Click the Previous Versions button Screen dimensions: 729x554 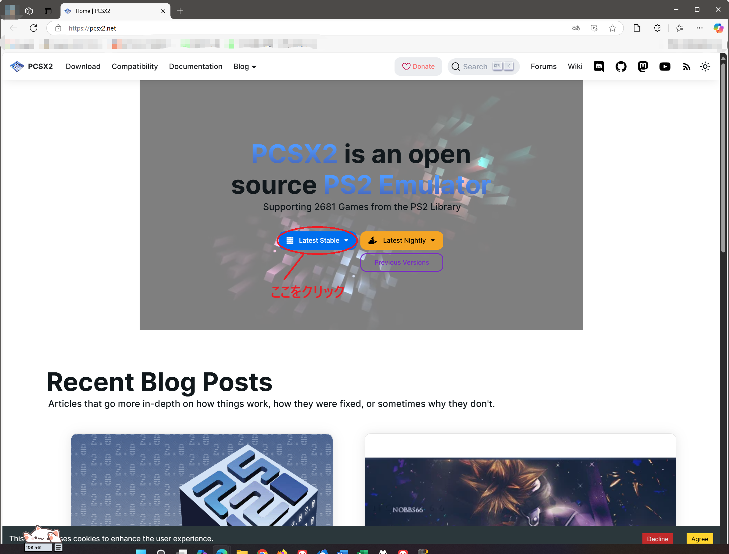(402, 262)
